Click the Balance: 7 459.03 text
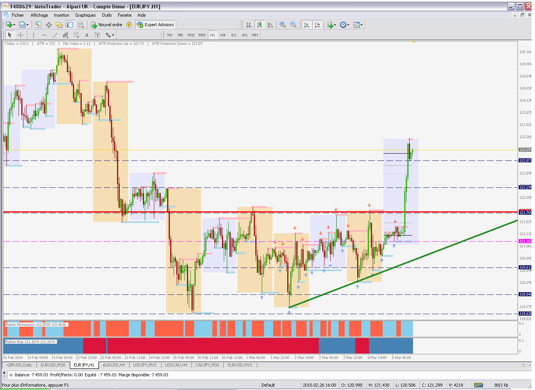This screenshot has width=535, height=390. tap(32, 375)
